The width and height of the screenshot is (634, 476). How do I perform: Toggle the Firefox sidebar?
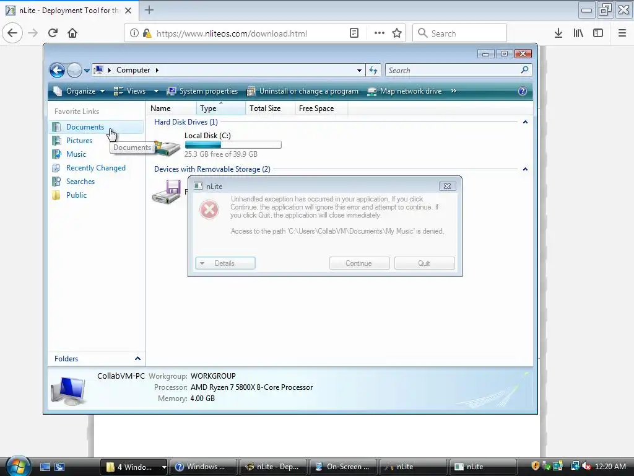598,33
